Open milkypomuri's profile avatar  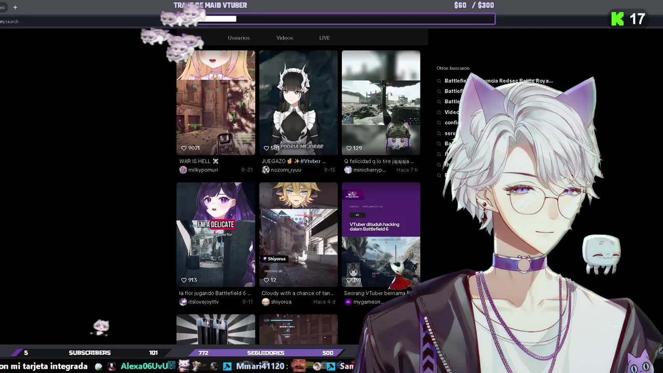pos(183,170)
